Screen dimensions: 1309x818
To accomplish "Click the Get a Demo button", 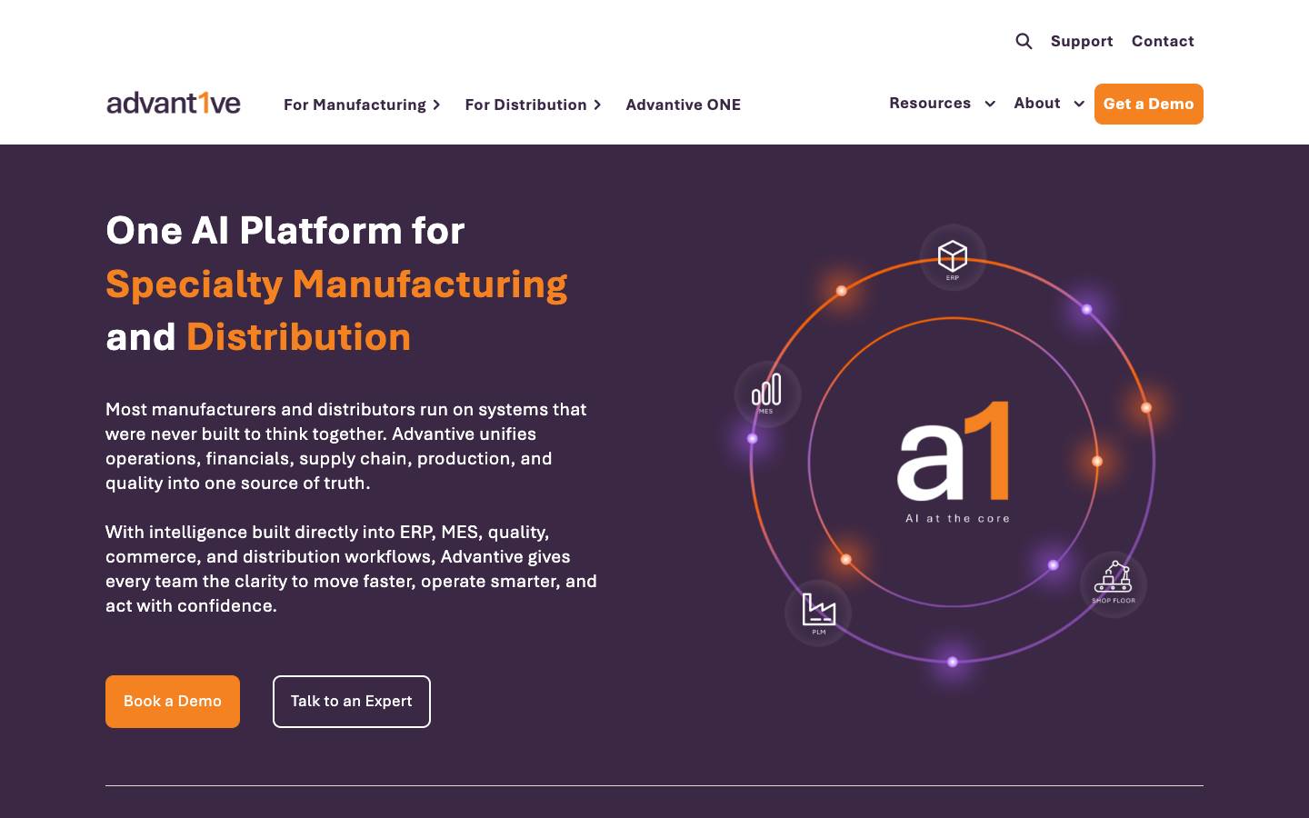I will (1149, 104).
